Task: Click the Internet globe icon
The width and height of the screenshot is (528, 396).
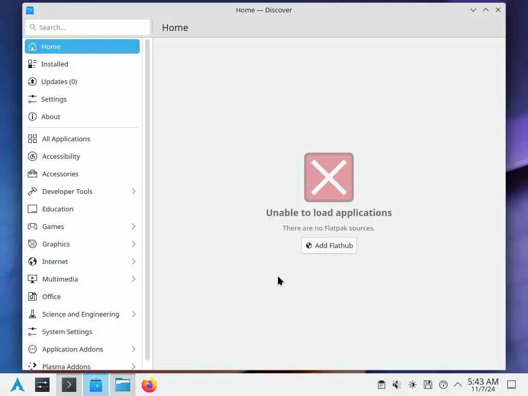Action: (32, 261)
